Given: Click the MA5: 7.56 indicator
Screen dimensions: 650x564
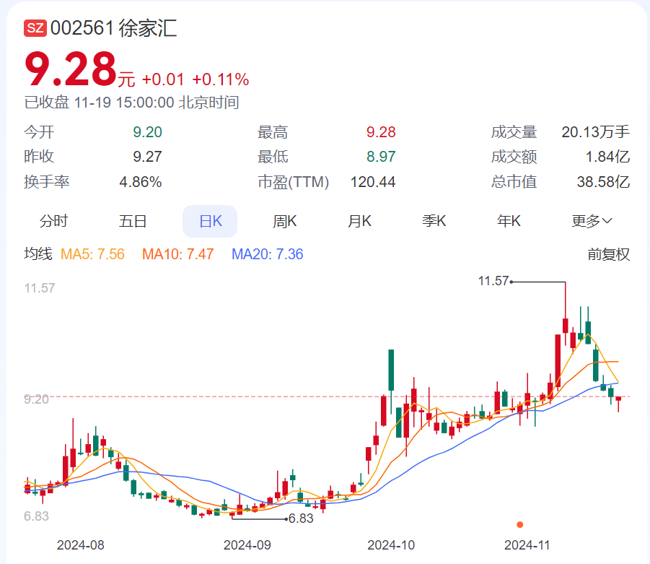Looking at the screenshot, I should (92, 254).
